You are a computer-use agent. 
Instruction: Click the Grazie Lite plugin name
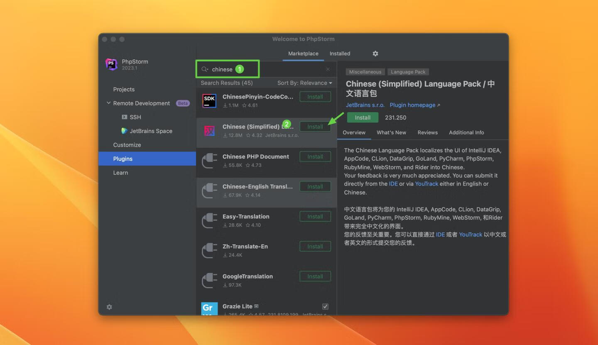(238, 306)
